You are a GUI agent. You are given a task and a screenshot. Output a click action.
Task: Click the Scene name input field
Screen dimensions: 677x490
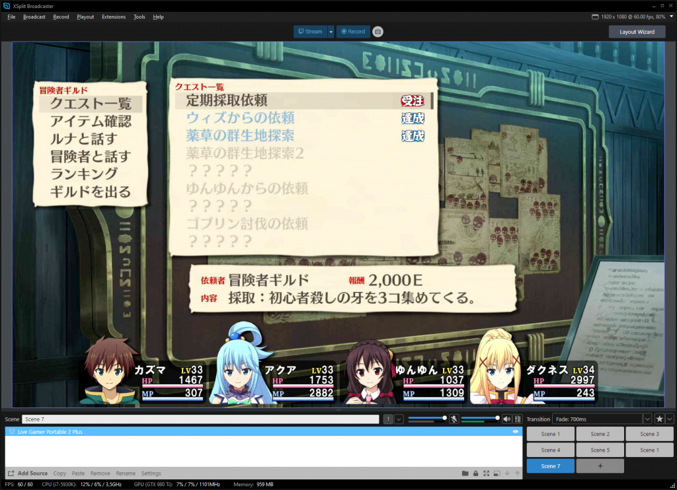pos(200,419)
